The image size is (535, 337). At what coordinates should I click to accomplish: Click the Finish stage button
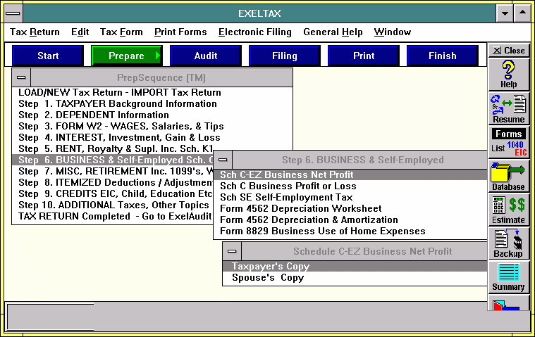(x=443, y=56)
